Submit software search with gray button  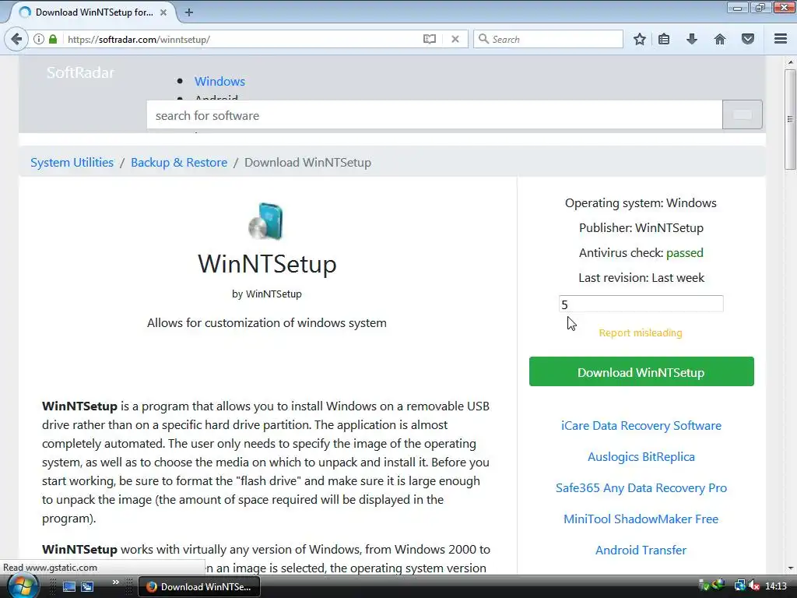(x=742, y=115)
